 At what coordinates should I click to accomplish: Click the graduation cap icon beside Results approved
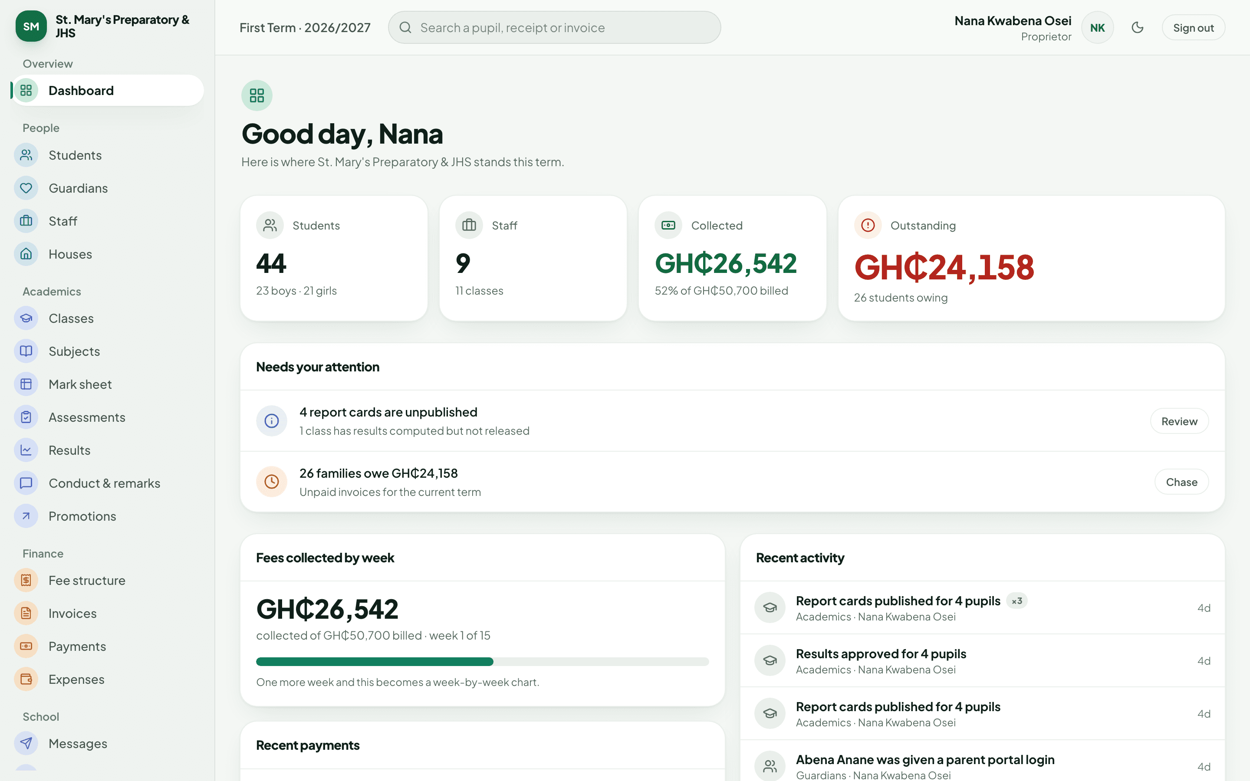770,661
